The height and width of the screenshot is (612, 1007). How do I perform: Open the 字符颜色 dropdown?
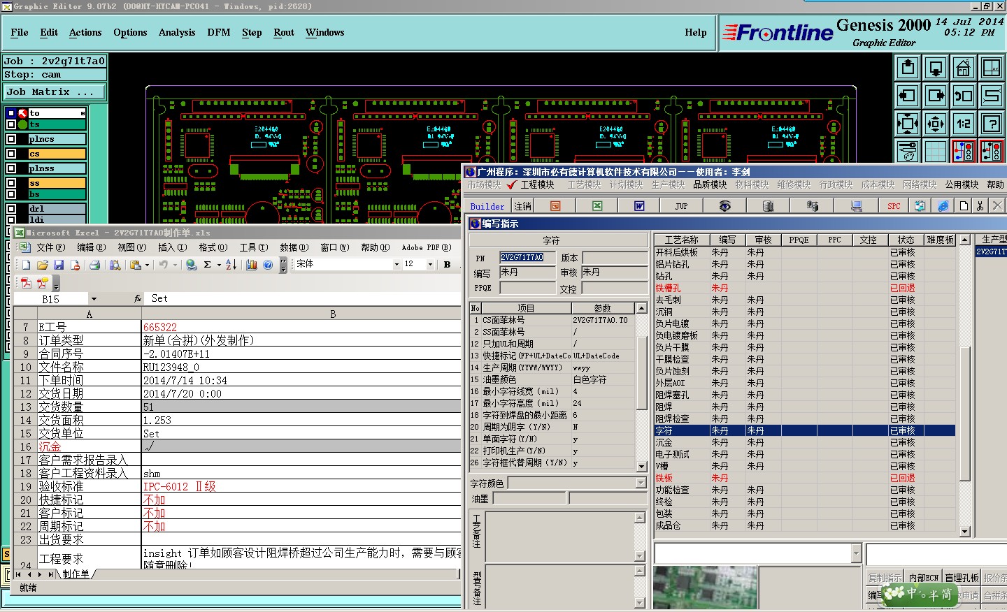(x=641, y=483)
